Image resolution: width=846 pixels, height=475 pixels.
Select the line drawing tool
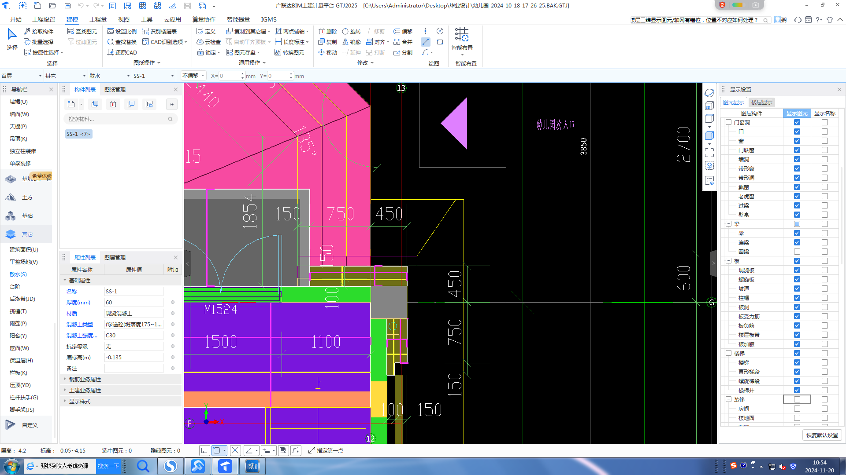pos(426,42)
